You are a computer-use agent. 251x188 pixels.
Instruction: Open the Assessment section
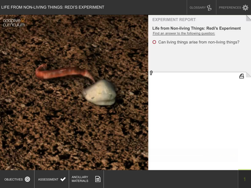(x=51, y=179)
